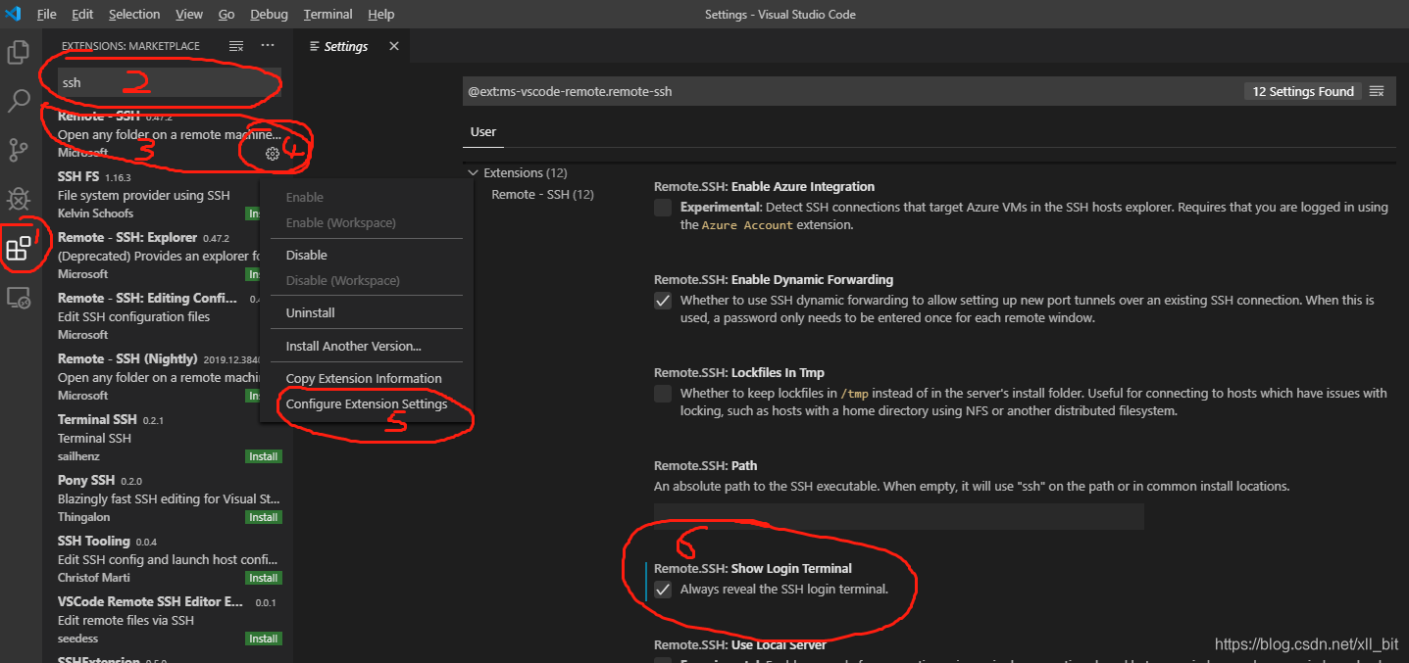Open Extensions panel more actions ellipsis

[x=268, y=46]
